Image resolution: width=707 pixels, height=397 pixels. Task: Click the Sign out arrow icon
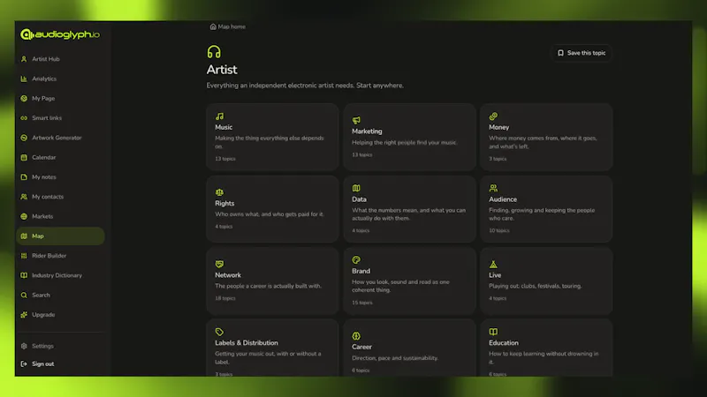[24, 363]
